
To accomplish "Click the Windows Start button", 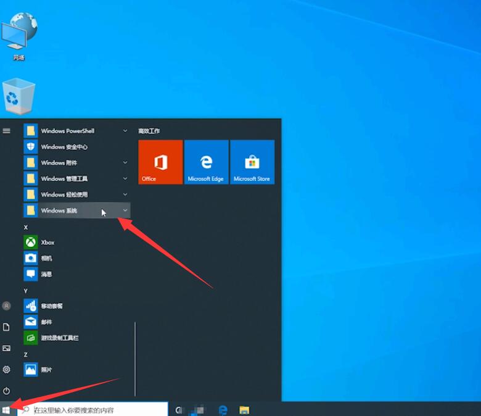I will click(x=6, y=410).
